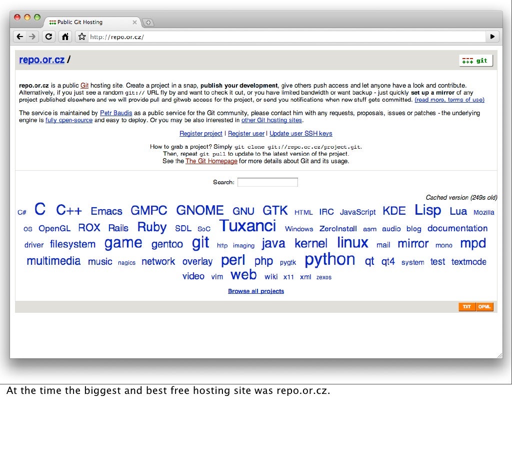
Task: Select the mpd tag
Action: coord(473,244)
